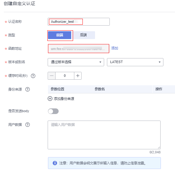
Task: Open the 通过版本选择 dropdown
Action: [76, 62]
